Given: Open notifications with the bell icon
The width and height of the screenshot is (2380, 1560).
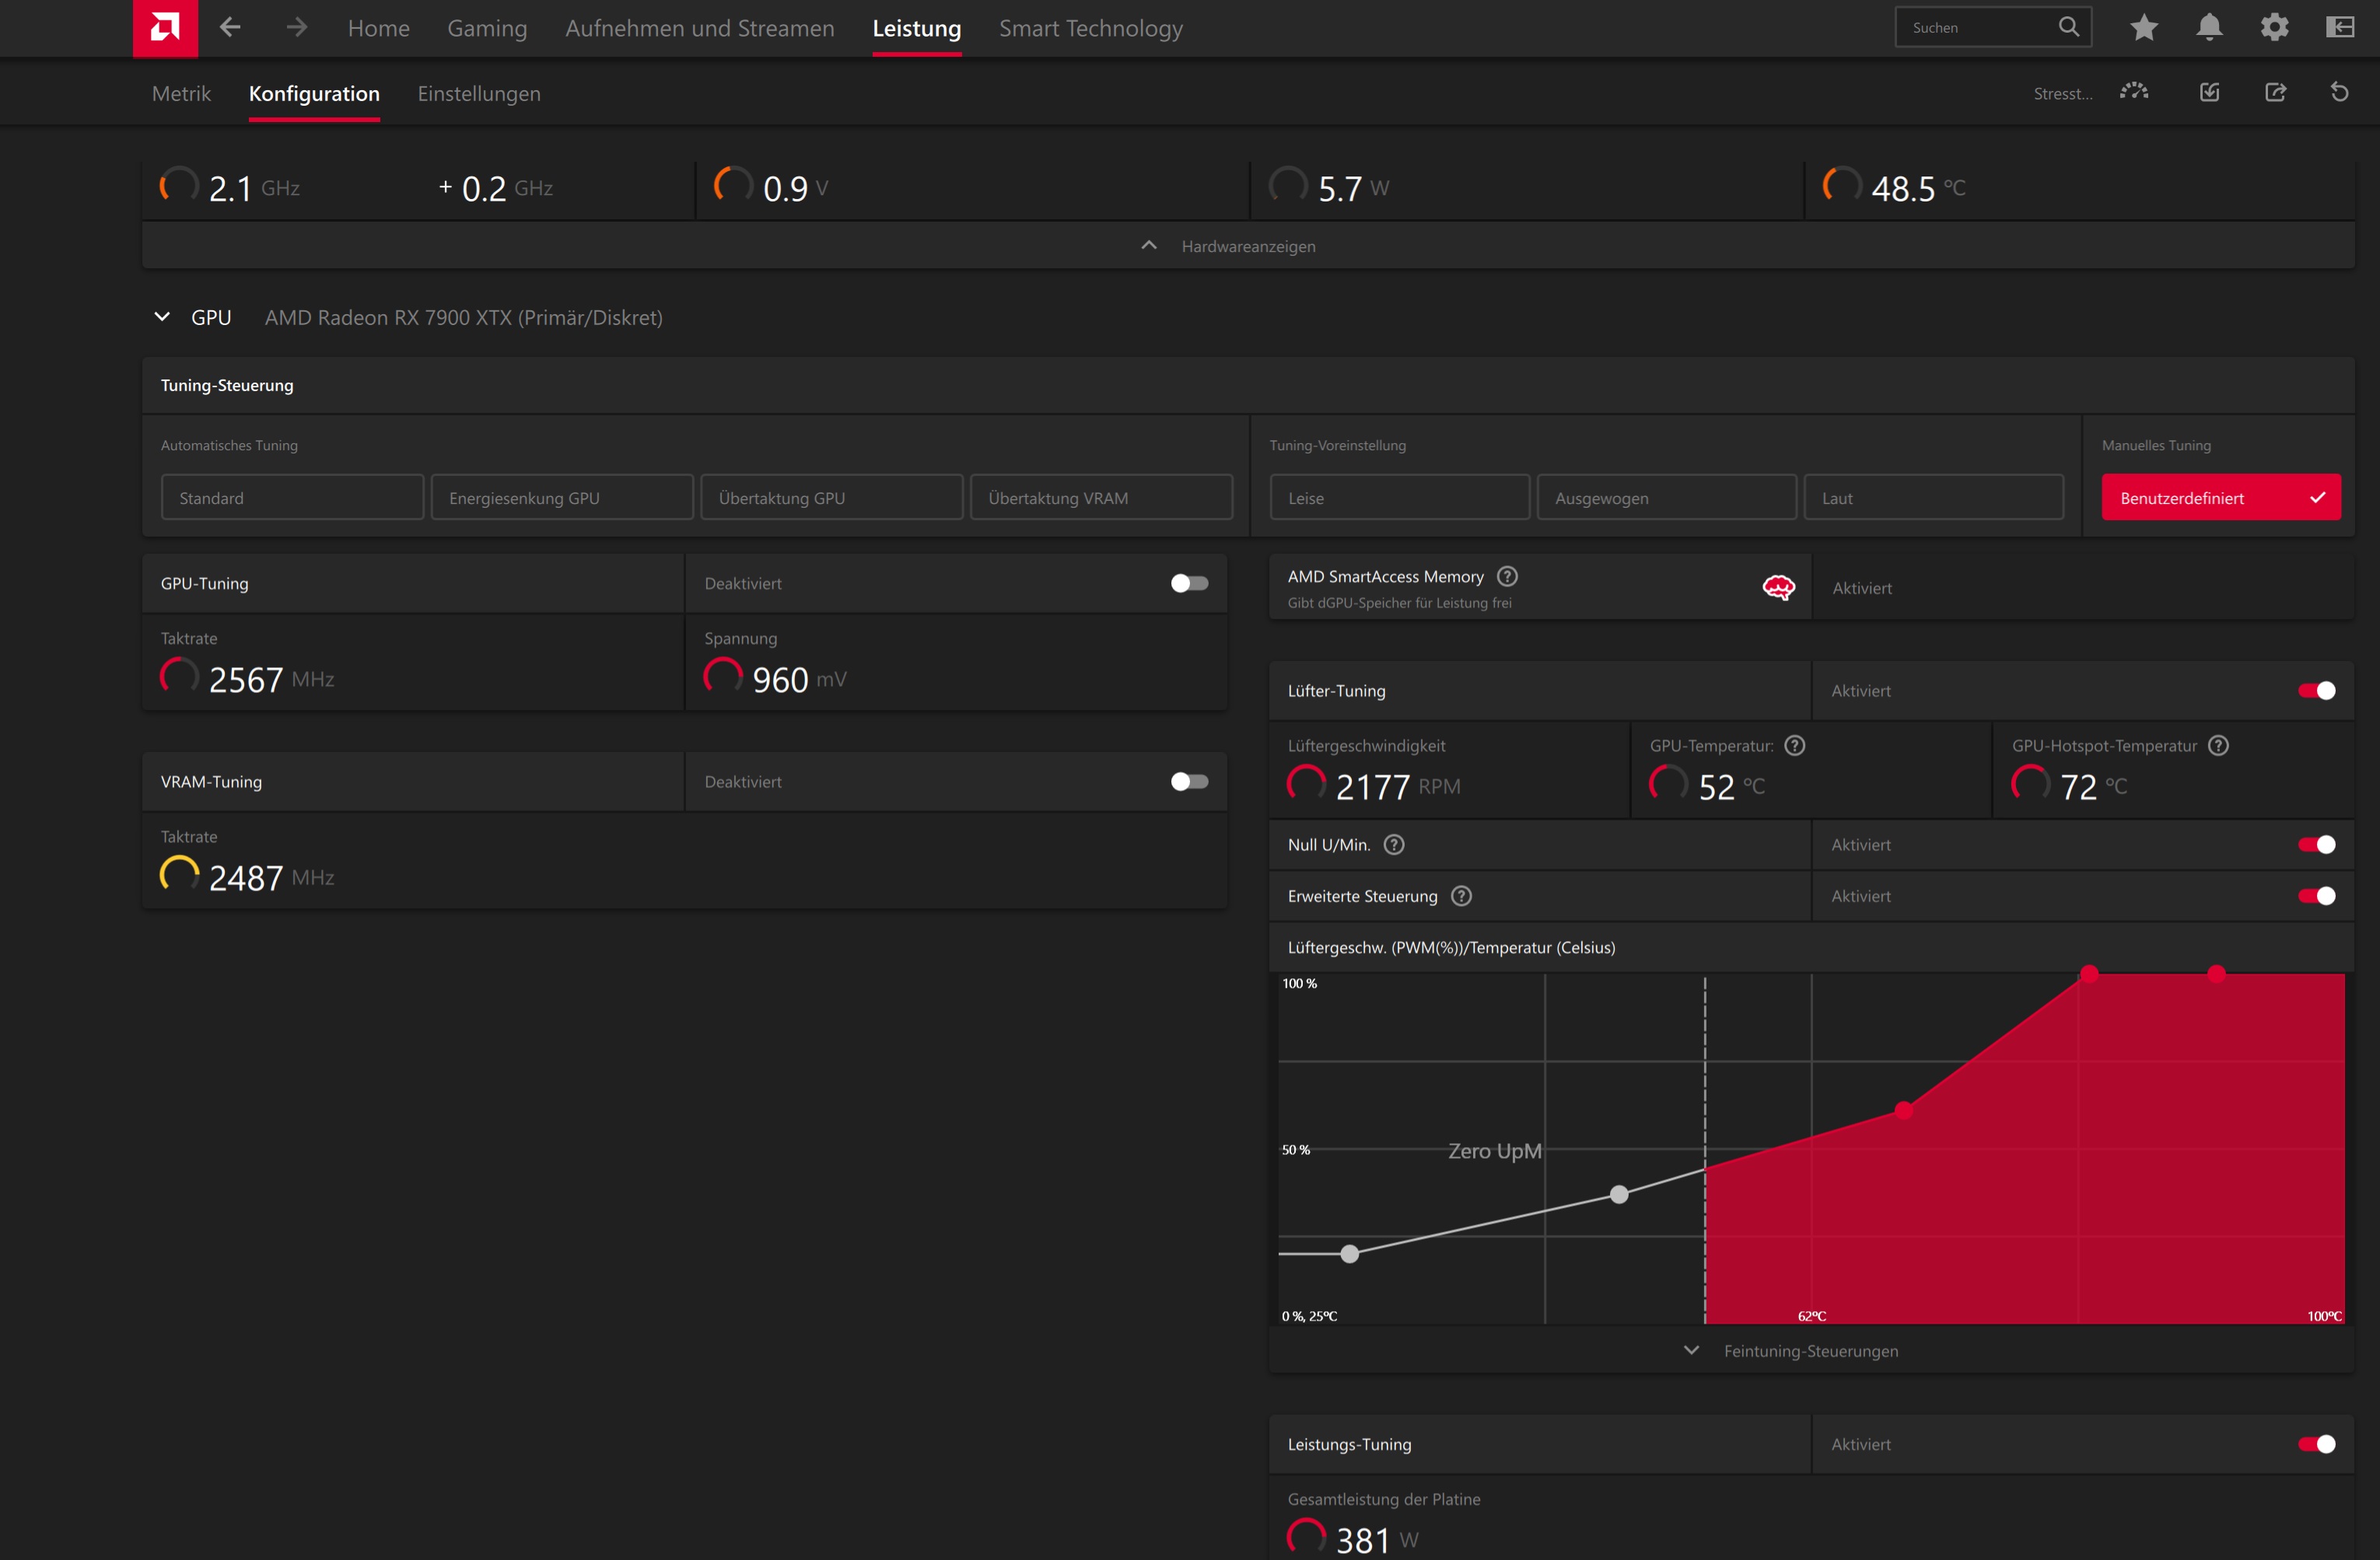Looking at the screenshot, I should click(2209, 28).
